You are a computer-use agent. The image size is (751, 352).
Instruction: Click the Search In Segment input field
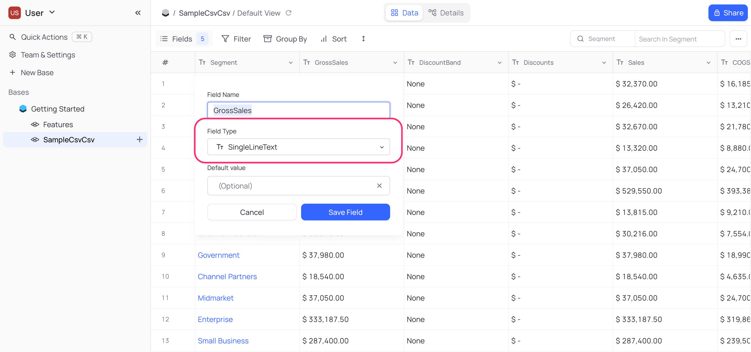click(x=679, y=39)
